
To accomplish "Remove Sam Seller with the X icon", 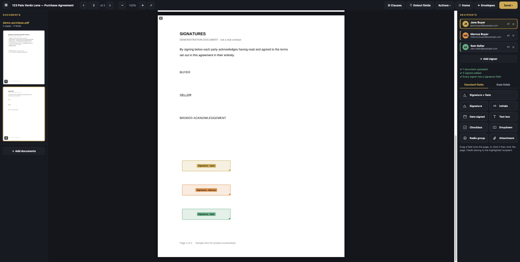I will (x=513, y=47).
